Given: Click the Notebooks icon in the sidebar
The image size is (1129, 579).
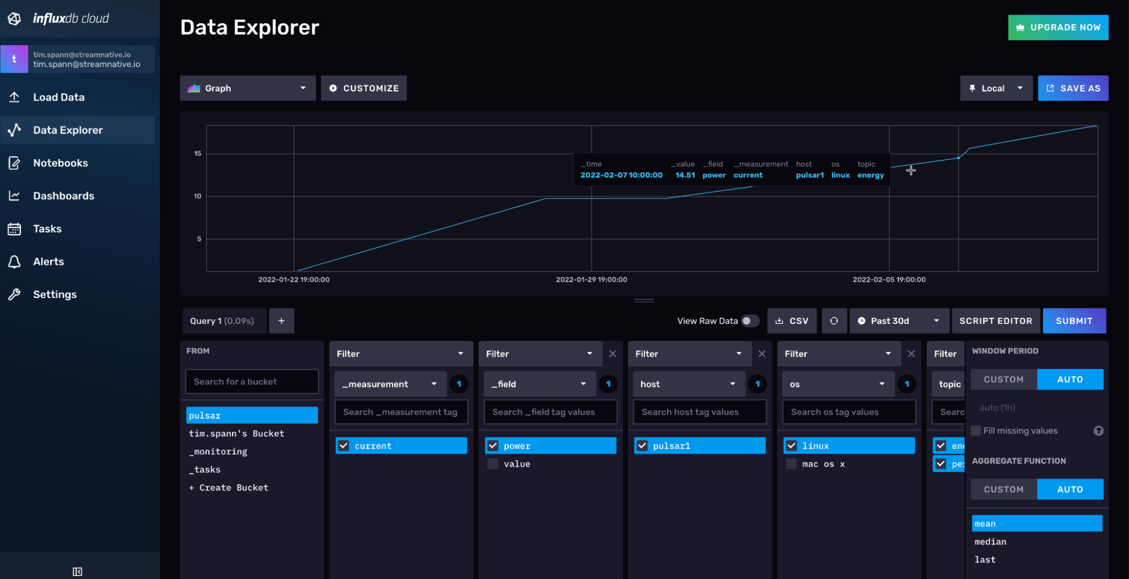Looking at the screenshot, I should pos(15,163).
